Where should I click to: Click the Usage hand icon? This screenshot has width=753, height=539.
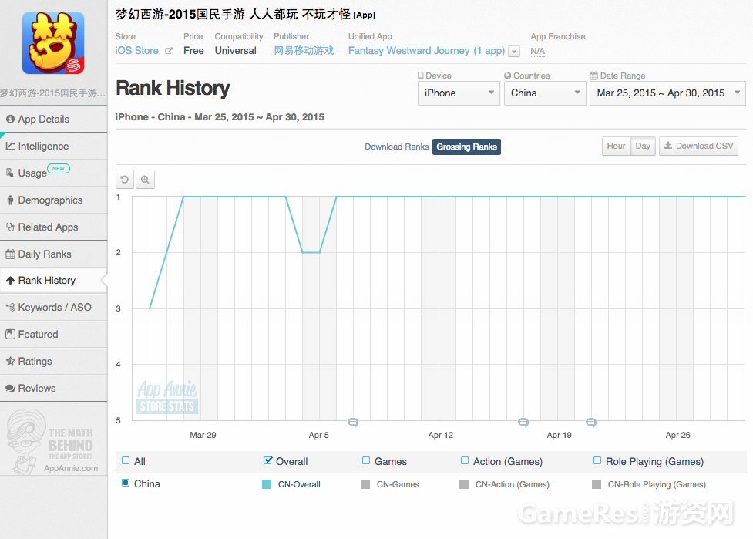[10, 173]
